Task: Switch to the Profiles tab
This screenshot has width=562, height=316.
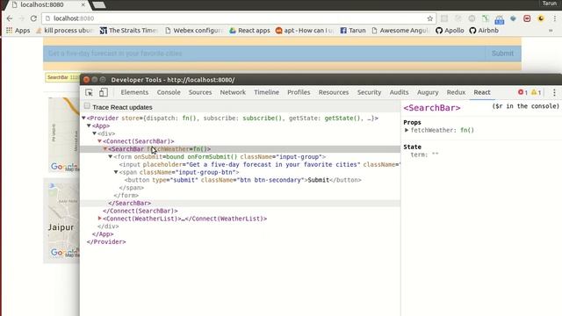Action: 299,92
